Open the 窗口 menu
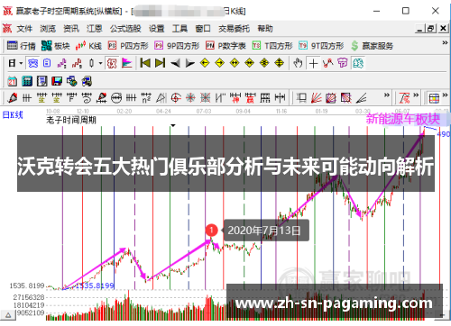The image size is (451, 326). (x=203, y=29)
